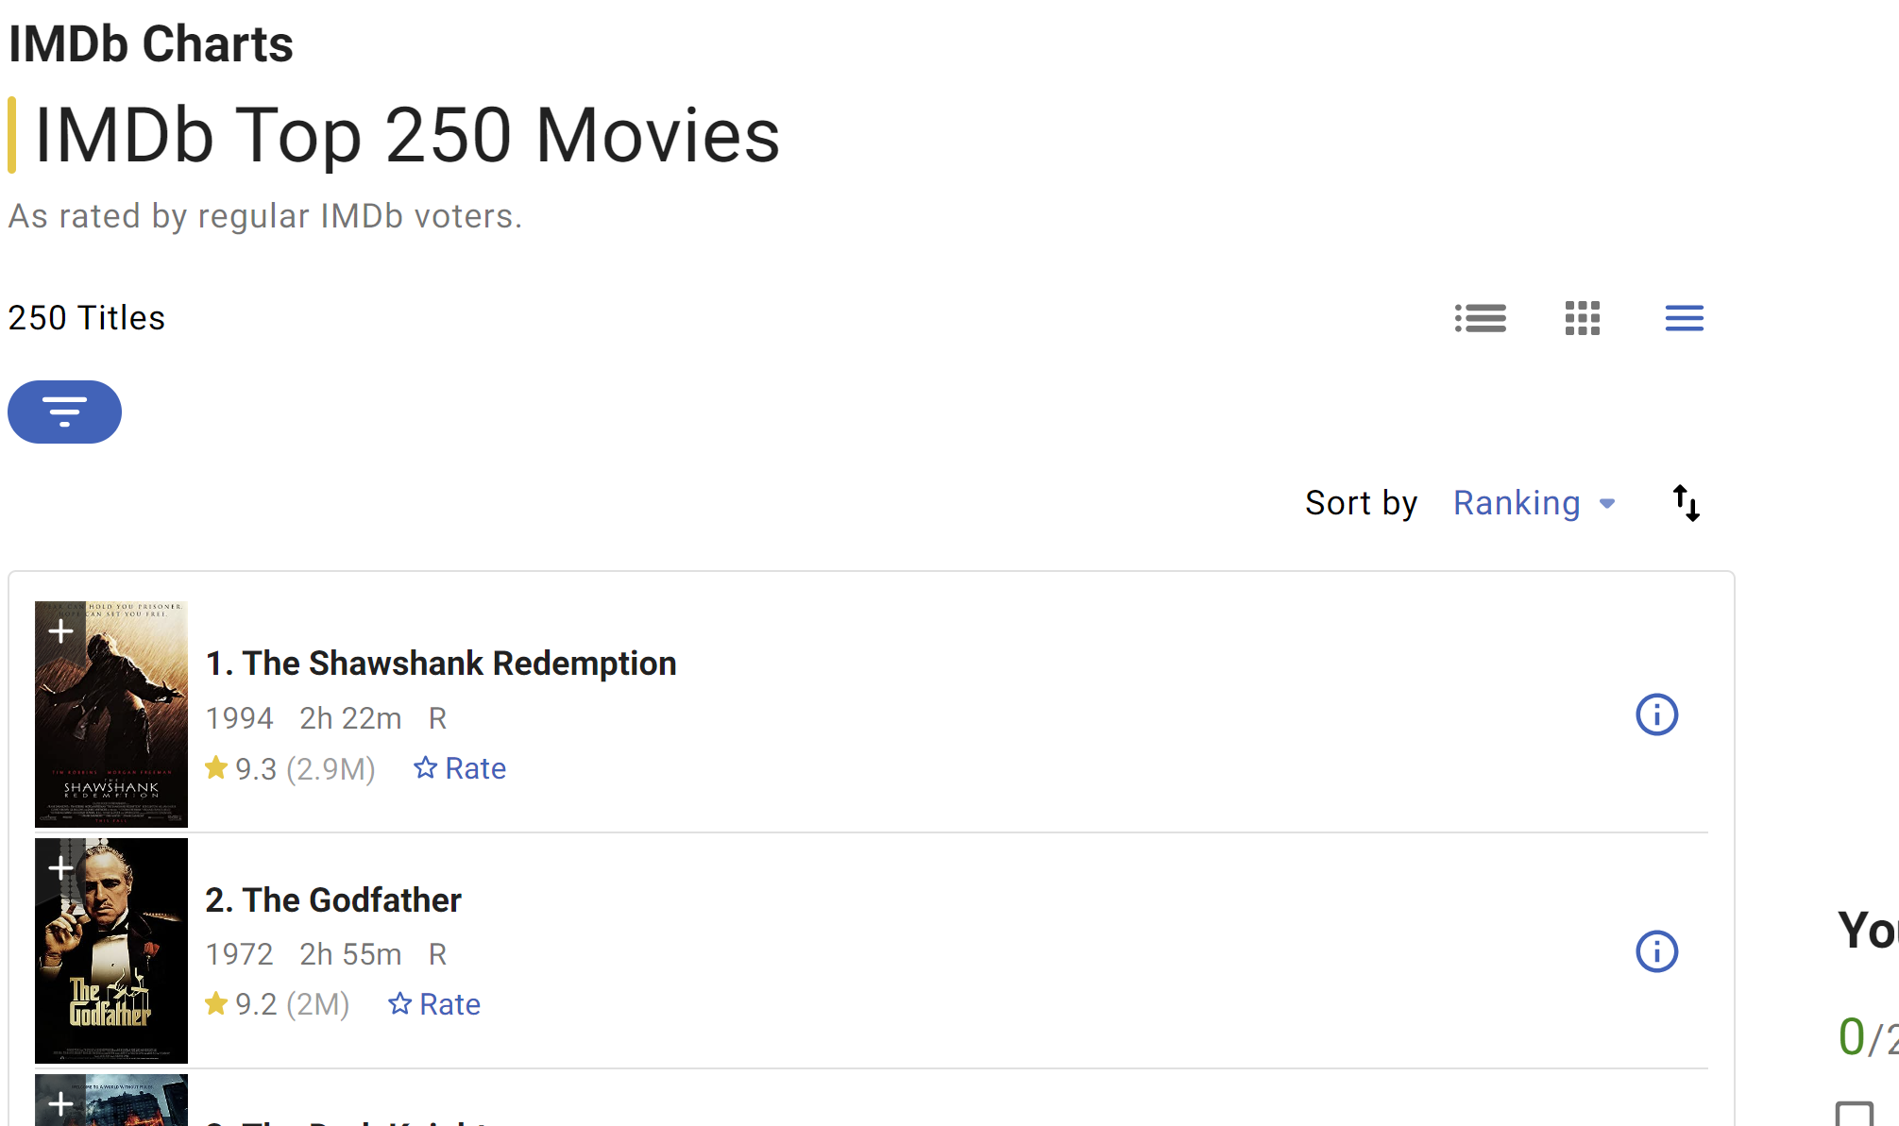Show info for The Godfather
1899x1126 pixels.
(1656, 951)
